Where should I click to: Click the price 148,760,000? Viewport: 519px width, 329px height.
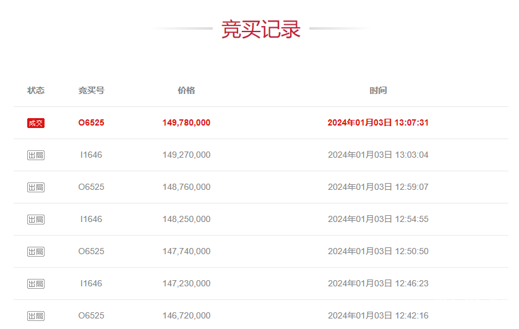click(186, 187)
